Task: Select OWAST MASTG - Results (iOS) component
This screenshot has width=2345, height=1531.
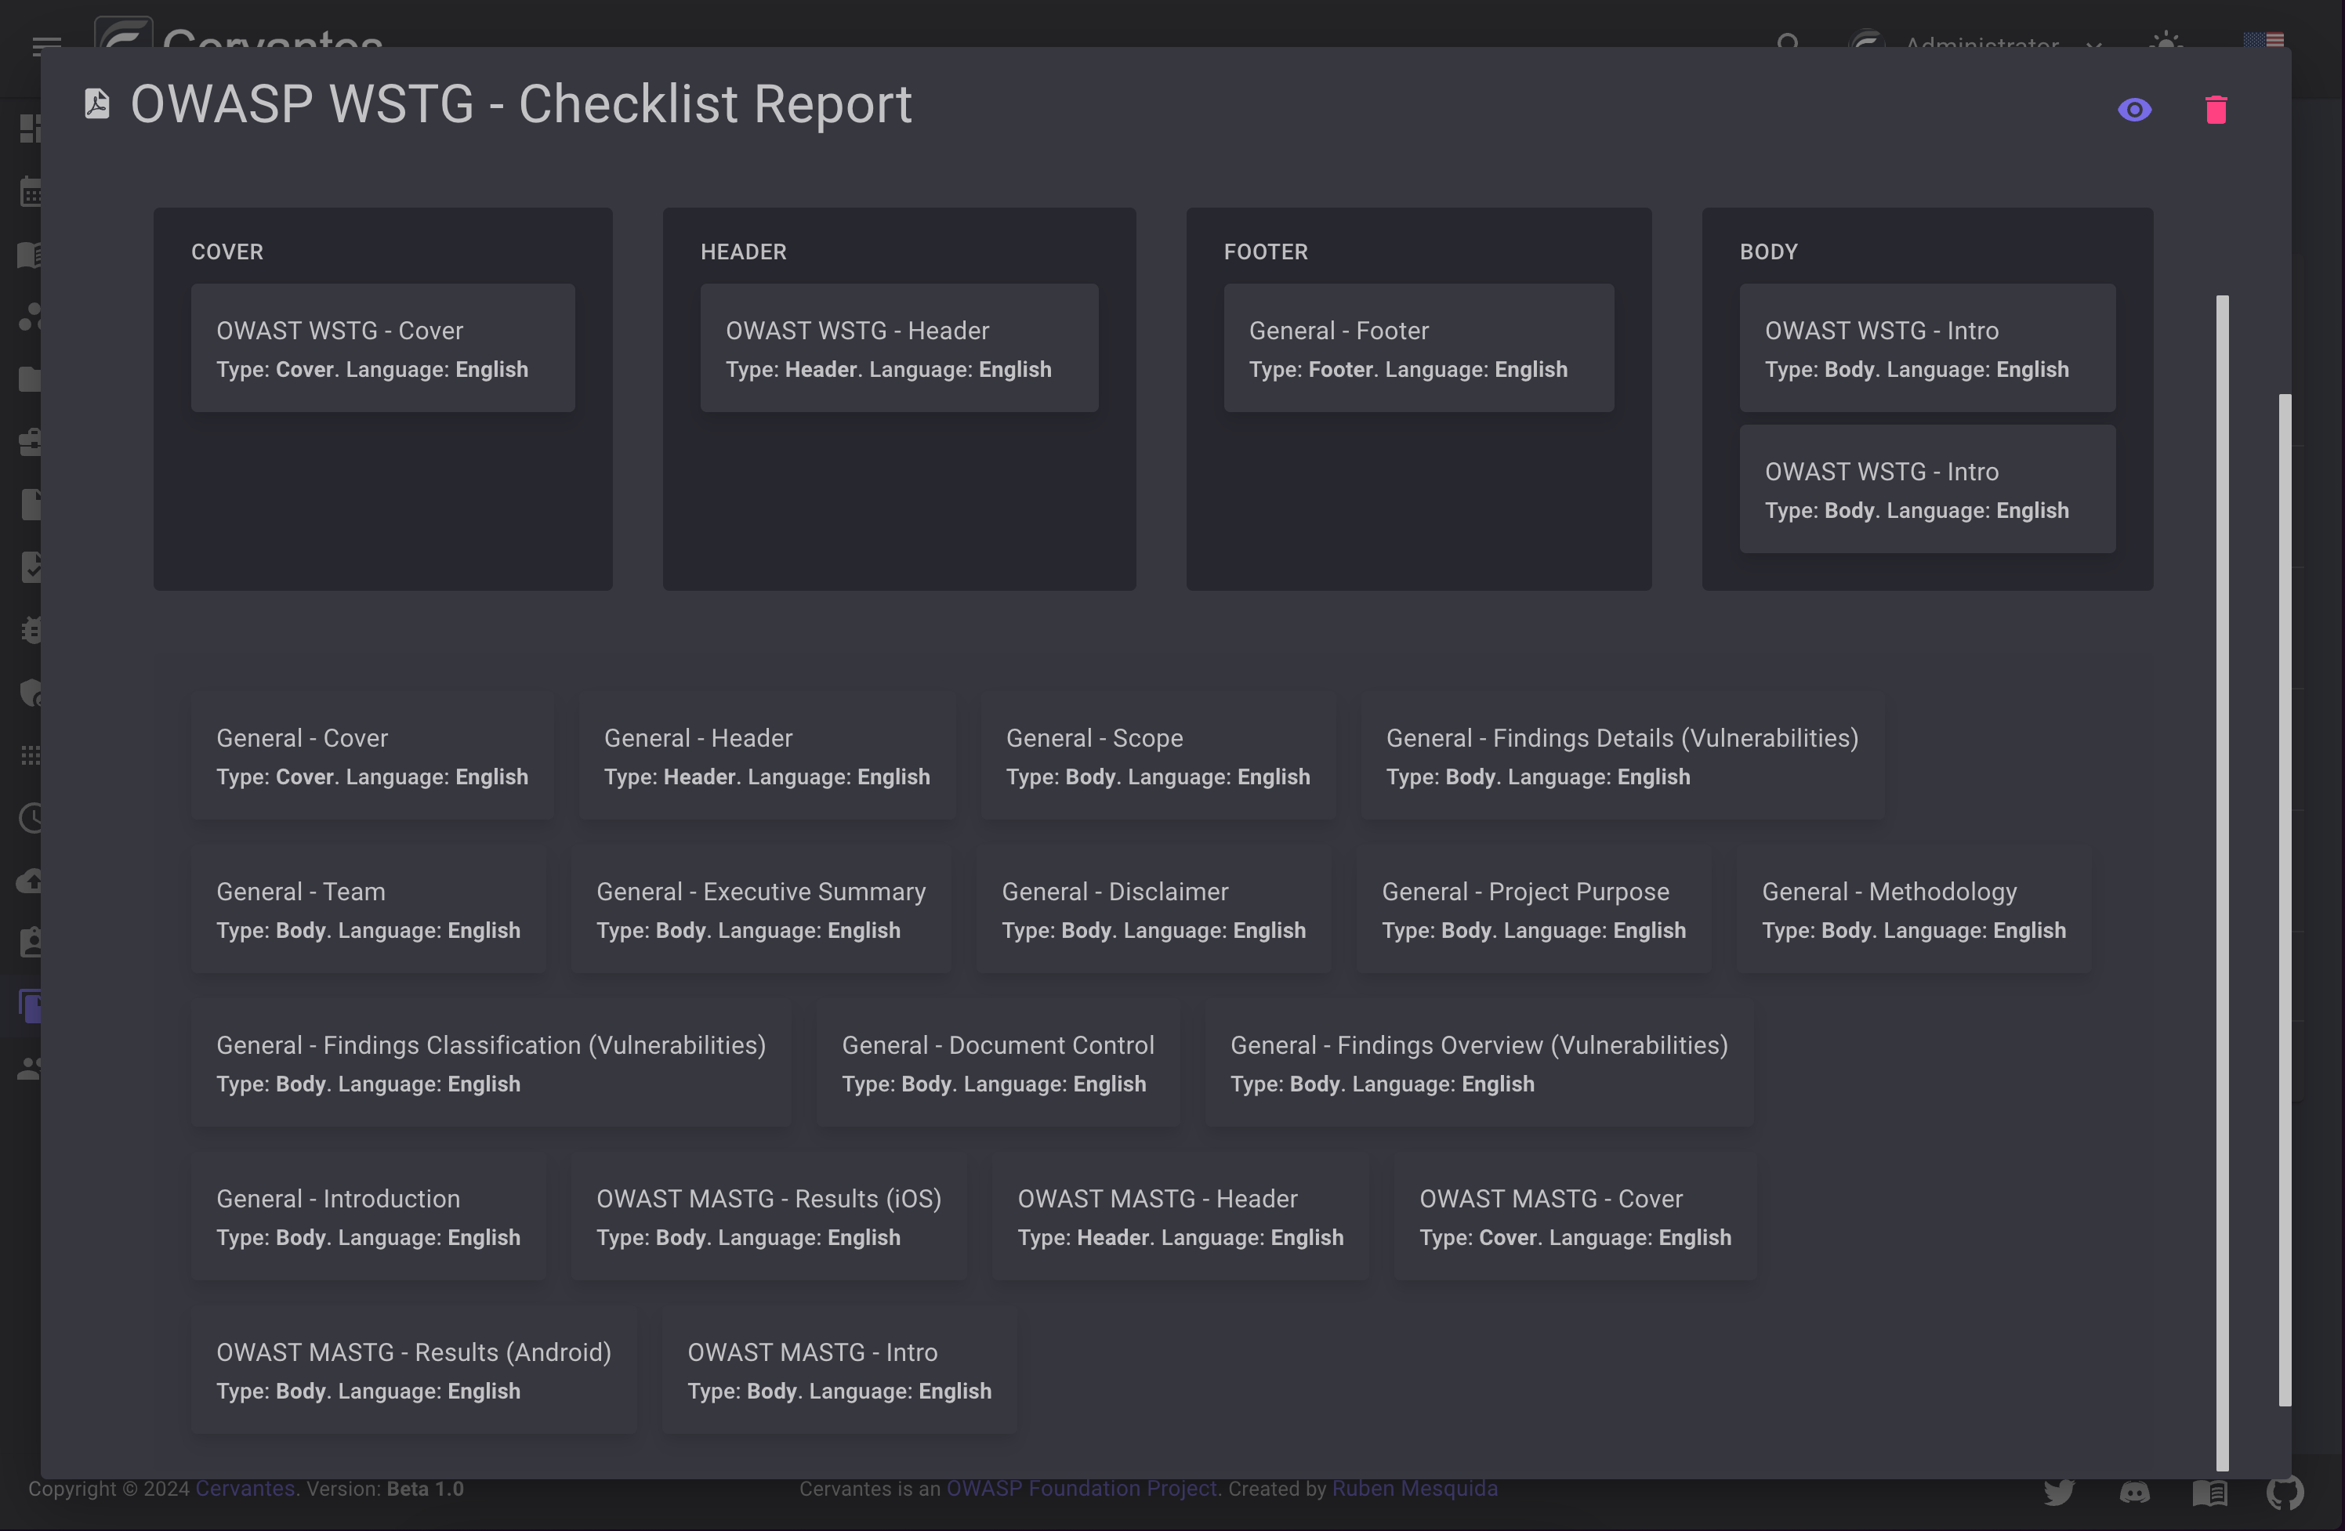Action: coord(769,1217)
